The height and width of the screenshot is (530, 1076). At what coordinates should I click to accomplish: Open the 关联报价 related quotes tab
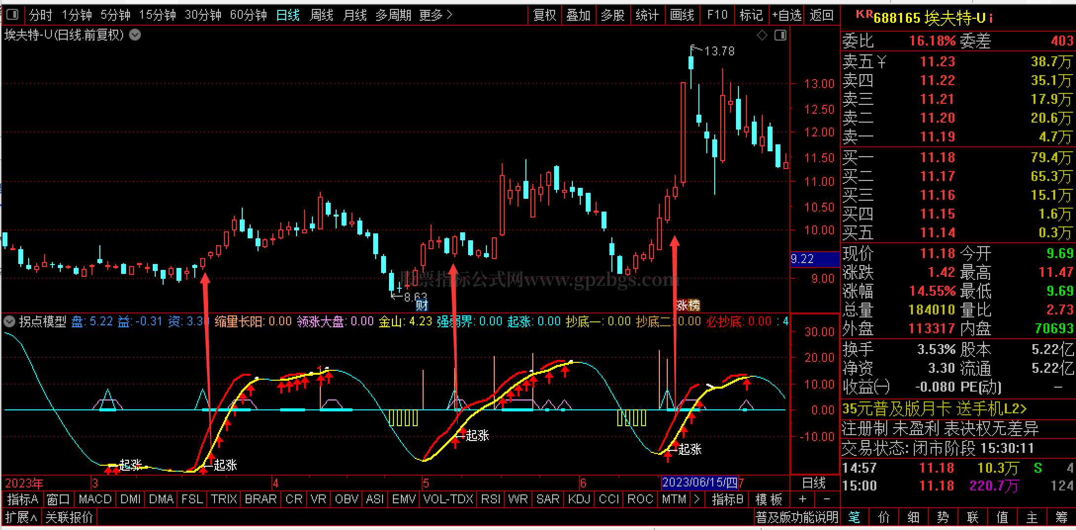click(x=69, y=518)
